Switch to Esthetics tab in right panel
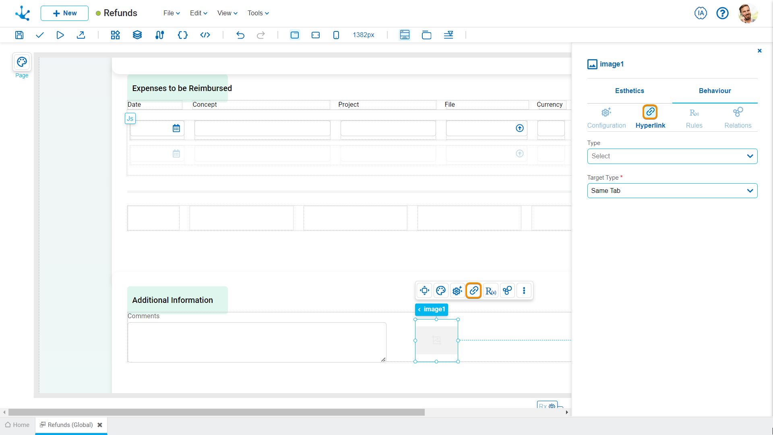Image resolution: width=773 pixels, height=435 pixels. point(628,90)
